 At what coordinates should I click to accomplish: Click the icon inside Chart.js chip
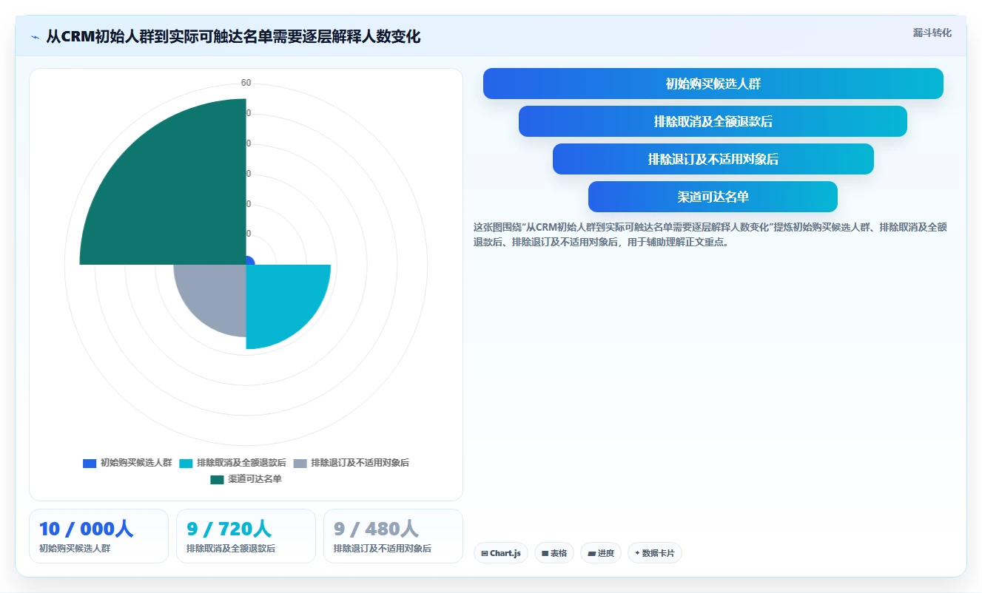[x=485, y=553]
